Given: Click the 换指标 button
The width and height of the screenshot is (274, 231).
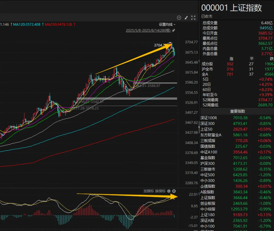Looking at the screenshot, I should click(160, 191).
